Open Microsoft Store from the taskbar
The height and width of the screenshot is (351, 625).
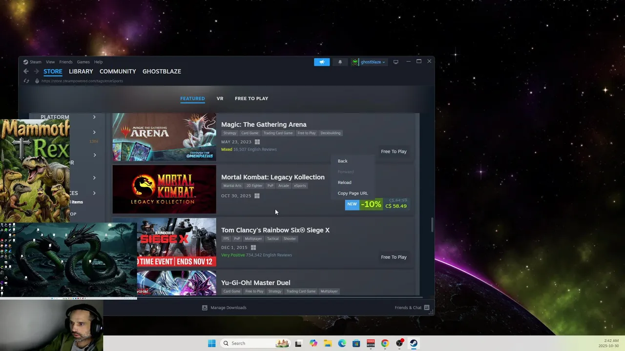pyautogui.click(x=356, y=343)
